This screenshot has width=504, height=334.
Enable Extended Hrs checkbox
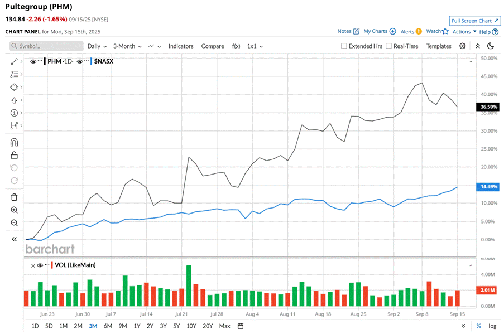click(x=344, y=46)
